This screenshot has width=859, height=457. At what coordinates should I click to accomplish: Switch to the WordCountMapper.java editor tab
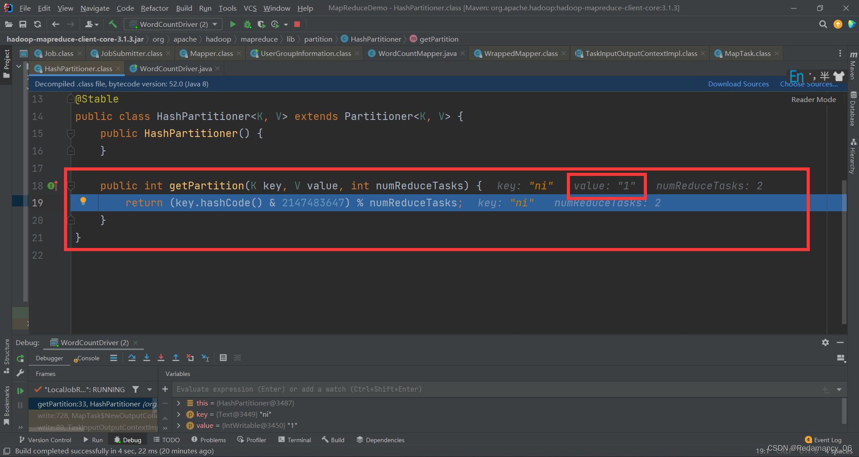tap(417, 53)
